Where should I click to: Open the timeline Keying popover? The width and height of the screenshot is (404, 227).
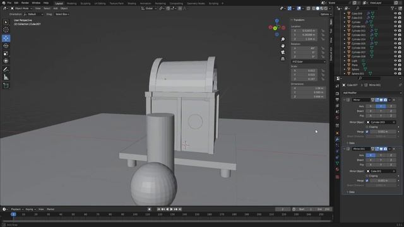(x=30, y=209)
